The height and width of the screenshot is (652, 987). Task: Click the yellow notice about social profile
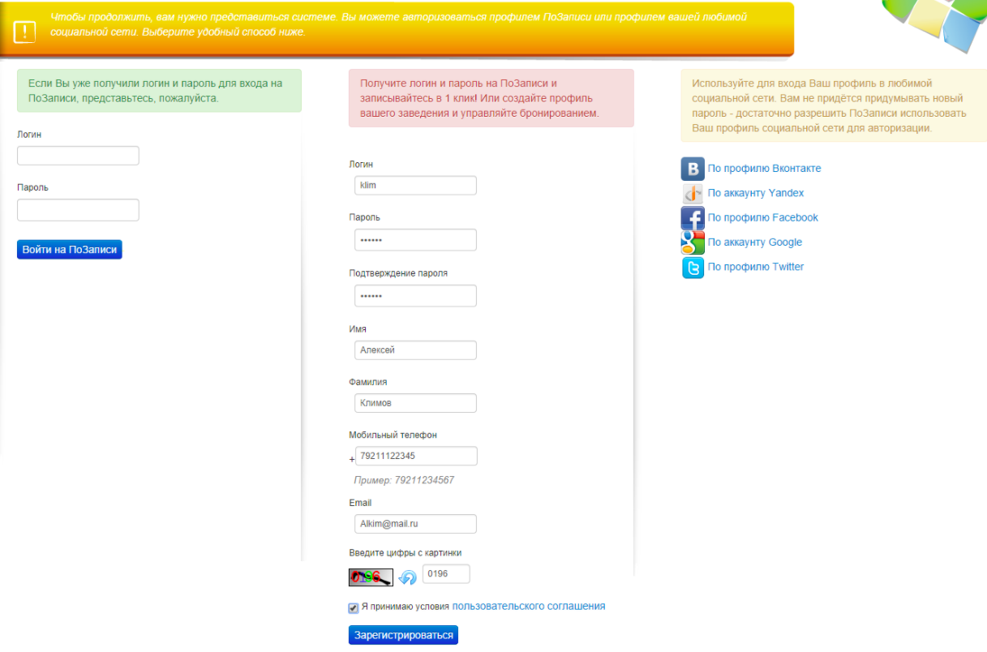pyautogui.click(x=834, y=105)
